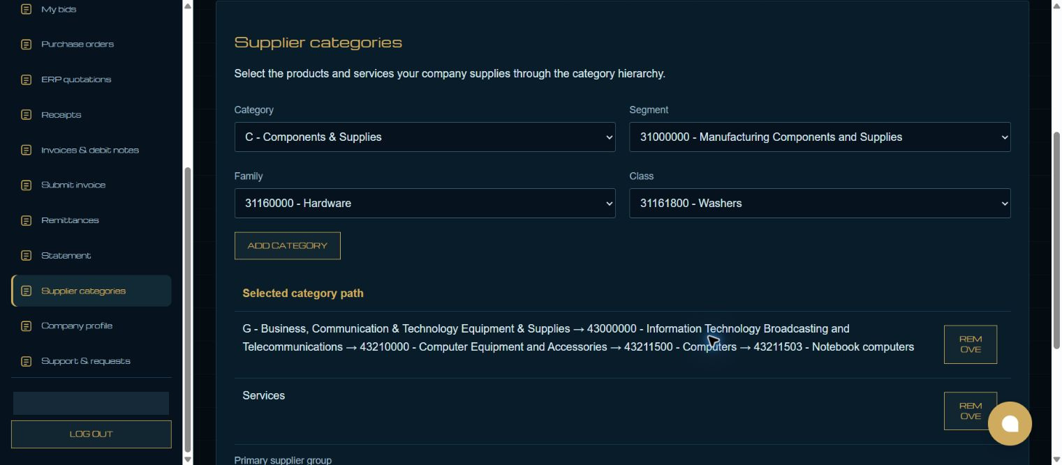Click the Submit invoice sidebar icon
The width and height of the screenshot is (1062, 465).
pyautogui.click(x=26, y=185)
